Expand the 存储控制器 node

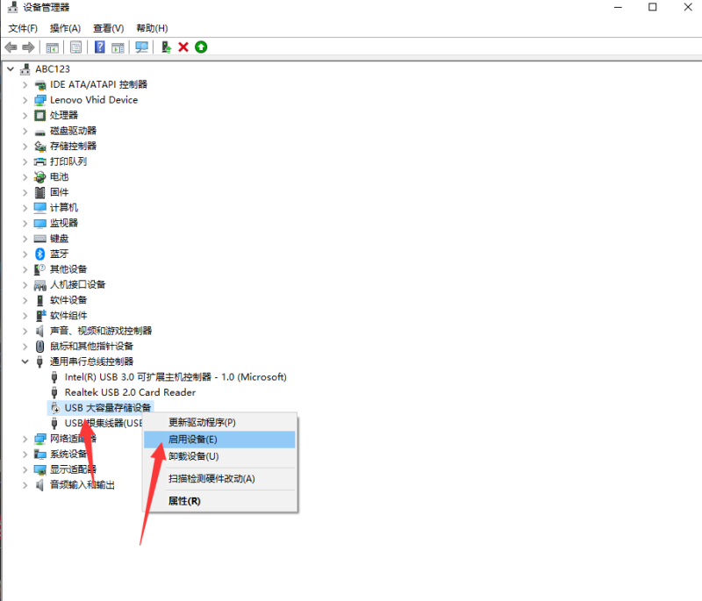coord(25,147)
